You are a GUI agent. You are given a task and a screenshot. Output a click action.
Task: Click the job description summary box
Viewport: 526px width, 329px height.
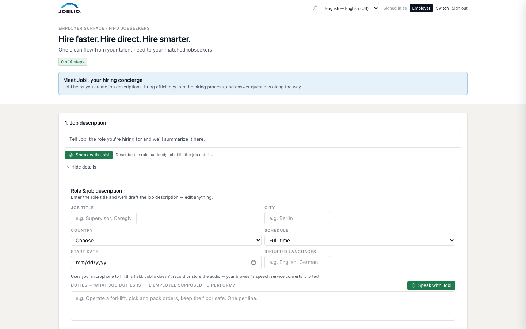263,139
